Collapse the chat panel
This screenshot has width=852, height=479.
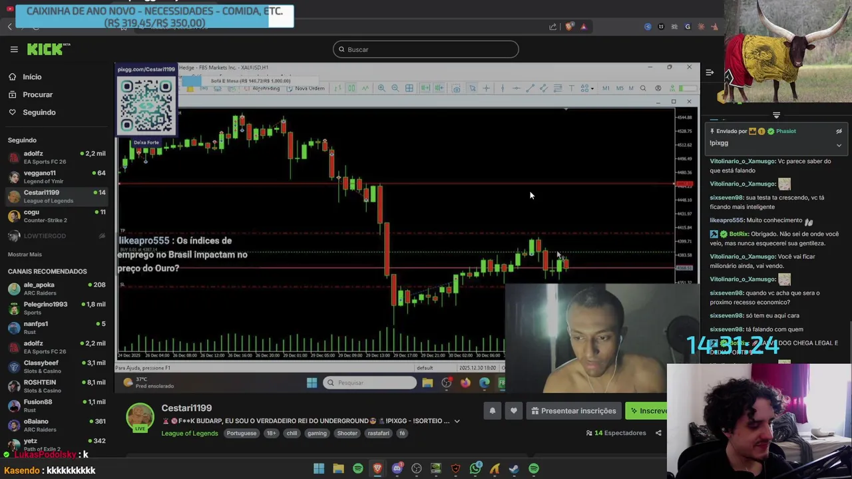point(710,72)
